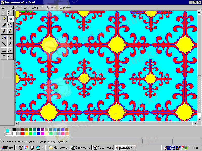Expand the Справка menu

click(x=65, y=7)
